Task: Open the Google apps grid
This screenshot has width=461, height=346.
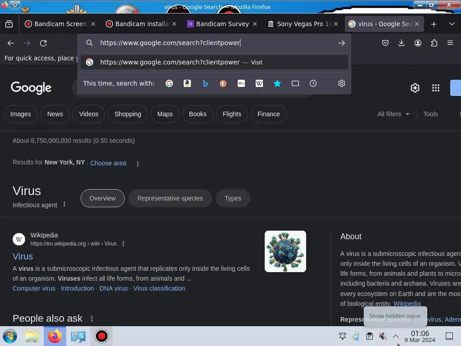Action: click(436, 88)
